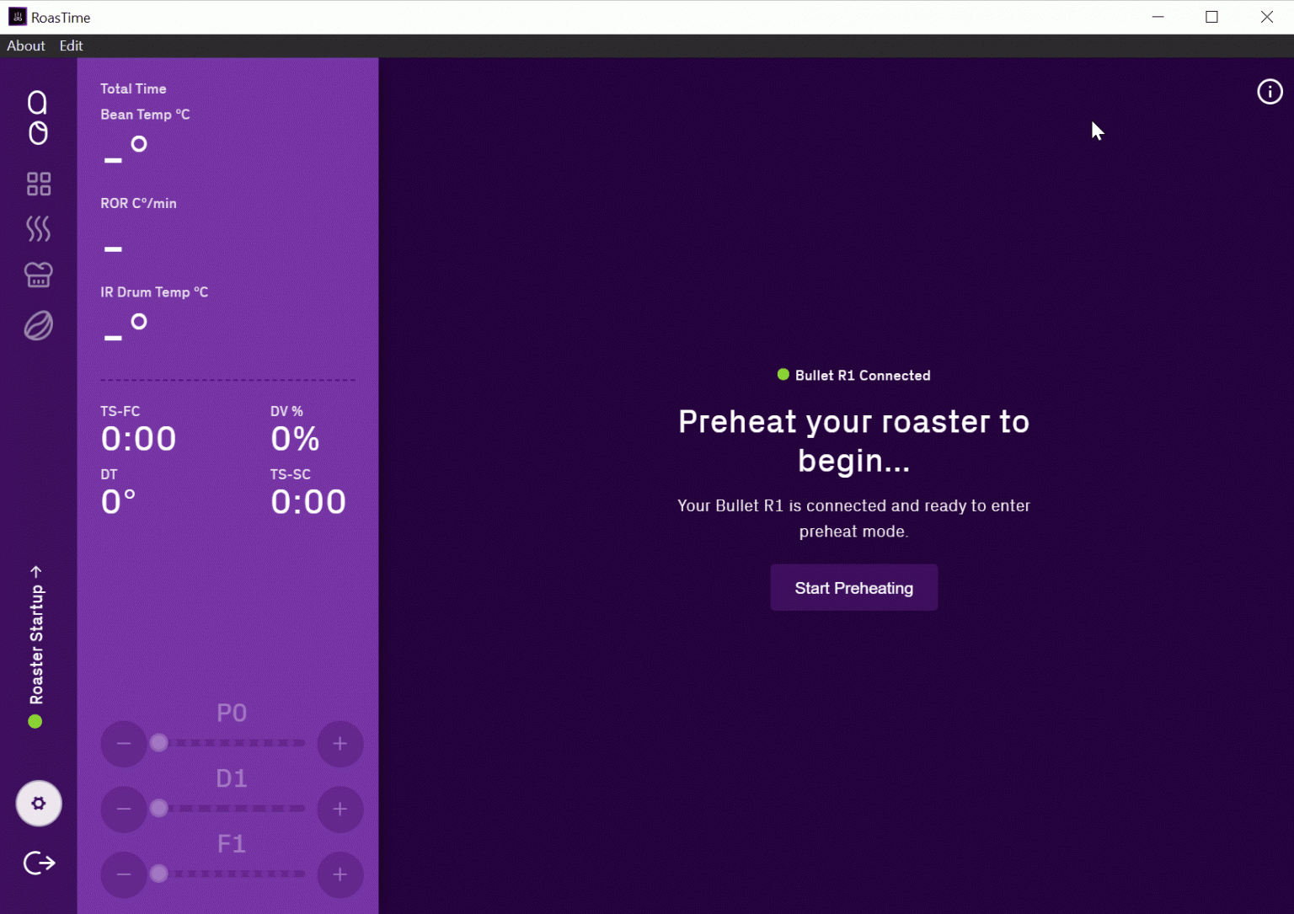Increase P0 power with plus button

tap(340, 744)
